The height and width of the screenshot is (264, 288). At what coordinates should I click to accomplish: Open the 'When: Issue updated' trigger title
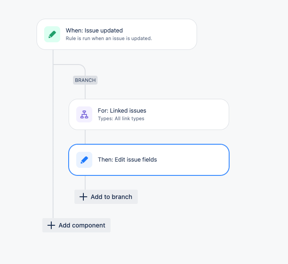pyautogui.click(x=94, y=30)
